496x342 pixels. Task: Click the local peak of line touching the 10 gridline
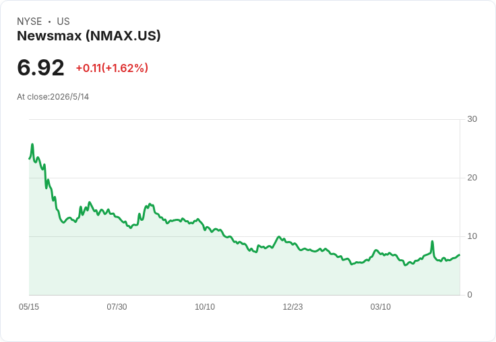coord(279,236)
